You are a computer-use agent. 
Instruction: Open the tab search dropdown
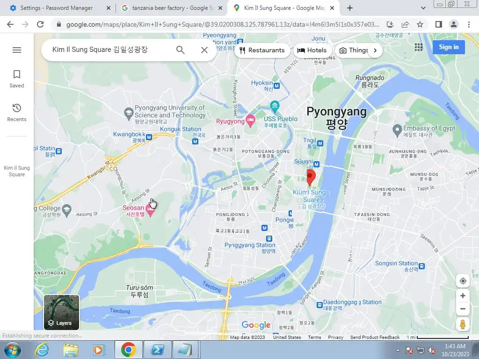[x=423, y=8]
